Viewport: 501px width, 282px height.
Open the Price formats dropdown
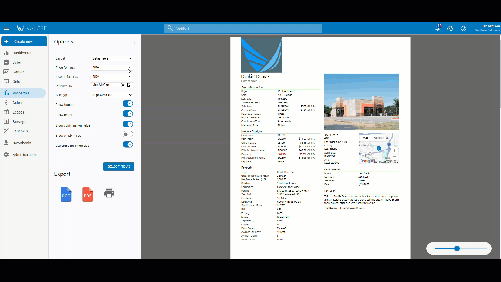[x=112, y=67]
